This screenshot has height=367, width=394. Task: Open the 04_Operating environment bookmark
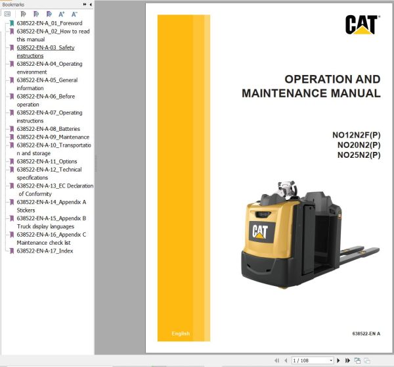(49, 68)
